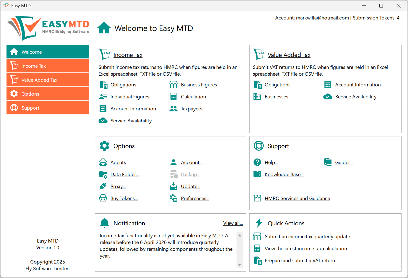
Task: Click the Proxy plug icon
Action: (x=103, y=186)
